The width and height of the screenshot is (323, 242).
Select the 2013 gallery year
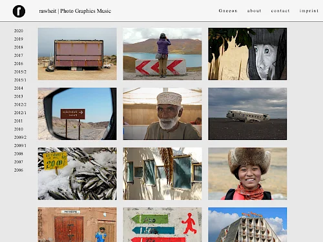click(19, 96)
